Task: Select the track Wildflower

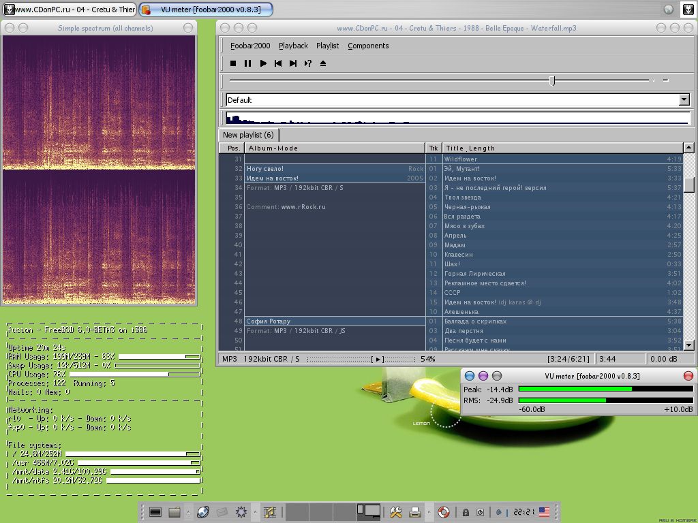Action: tap(562, 159)
